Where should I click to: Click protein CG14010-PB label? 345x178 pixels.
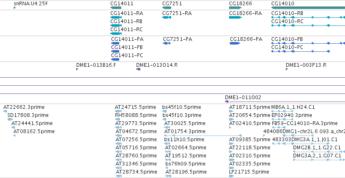click(x=287, y=39)
